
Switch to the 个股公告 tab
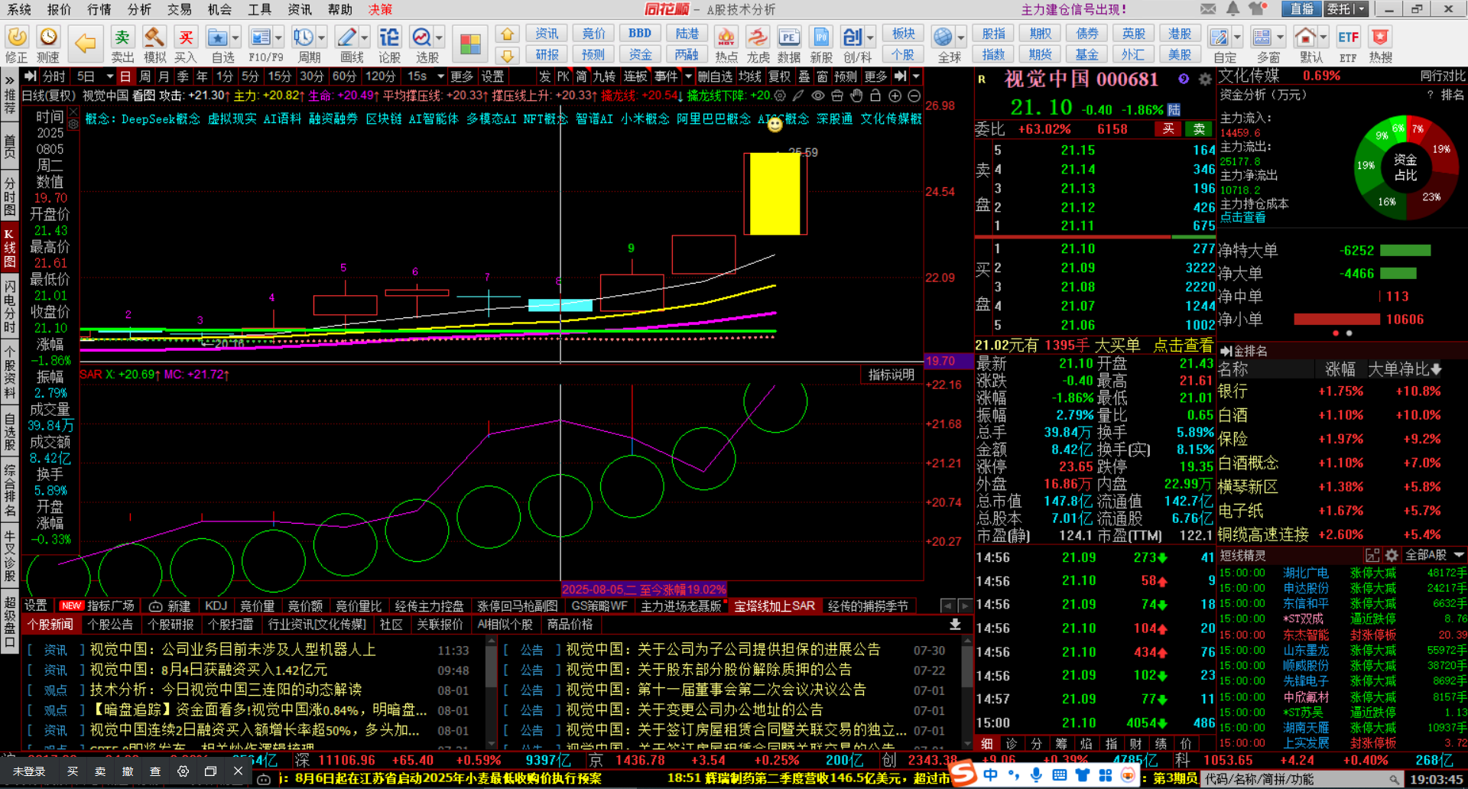coord(110,625)
